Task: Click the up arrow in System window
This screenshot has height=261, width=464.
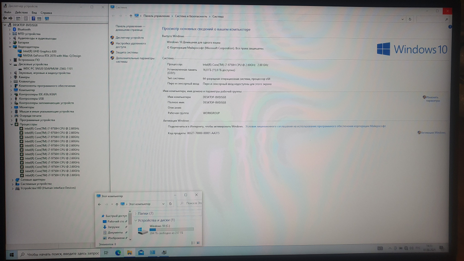Action: [130, 16]
